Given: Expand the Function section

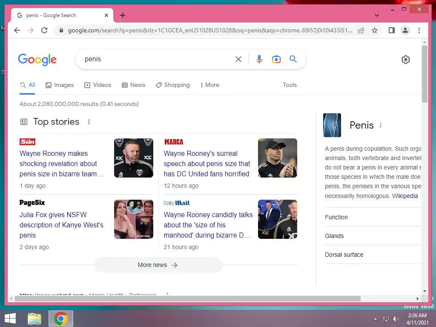Looking at the screenshot, I should (373, 217).
